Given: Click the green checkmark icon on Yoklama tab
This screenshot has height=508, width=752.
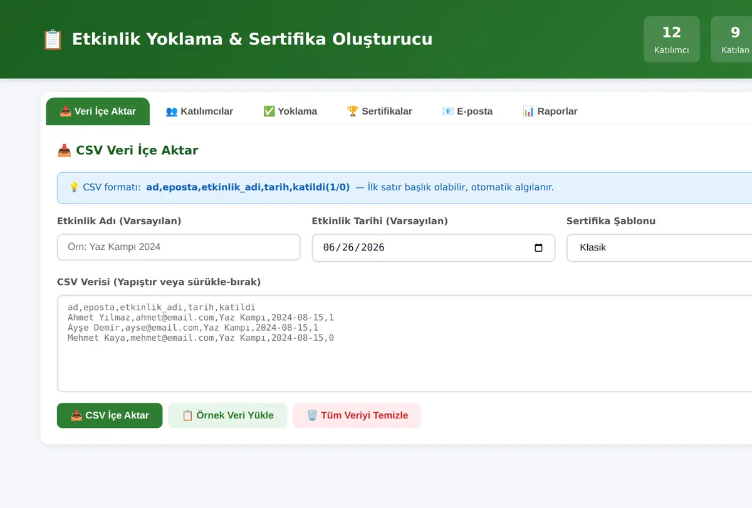Looking at the screenshot, I should coord(269,111).
